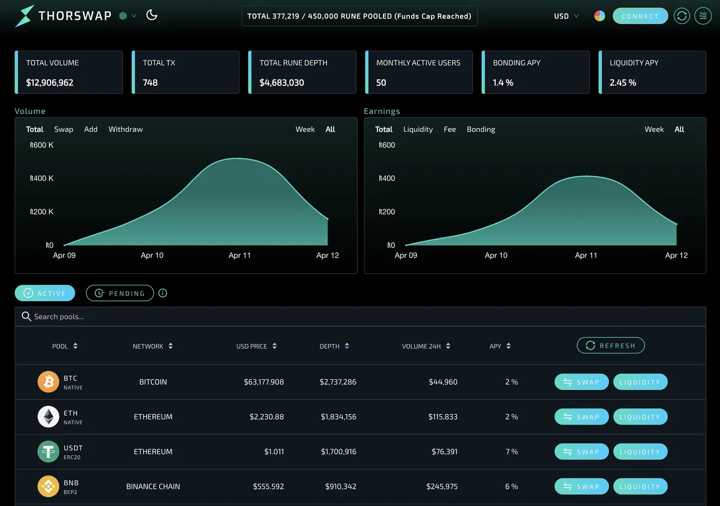
Task: Click SWAP for the ETH pool
Action: 582,417
